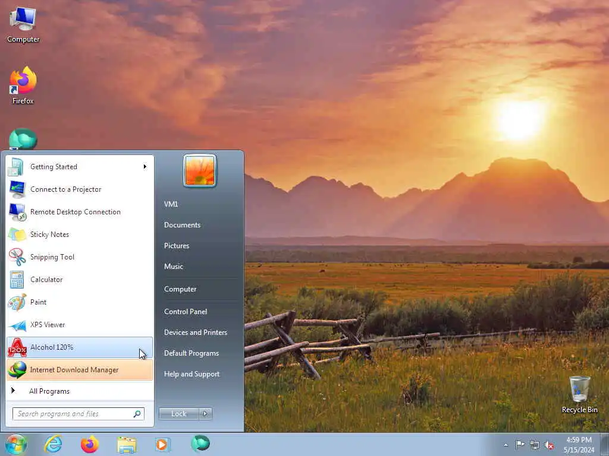Click Paint palette icon

pos(17,302)
